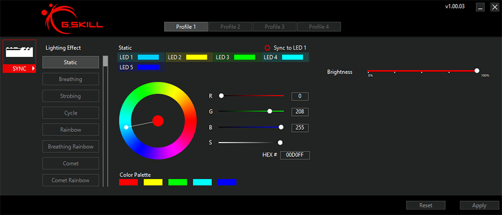Choose the Strobing lighting effect
502x215 pixels.
[x=70, y=96]
